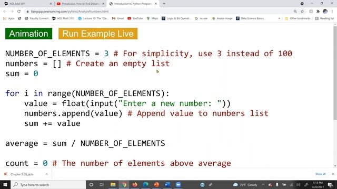
Task: Open the zoom magnifier in address bar
Action: (295, 12)
